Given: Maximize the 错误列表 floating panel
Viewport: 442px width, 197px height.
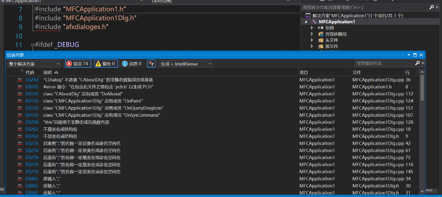Looking at the screenshot, I should 415,55.
